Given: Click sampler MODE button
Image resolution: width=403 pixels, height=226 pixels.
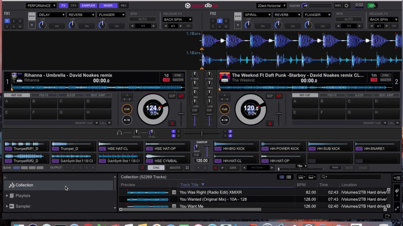Looking at the screenshot, I should [335, 168].
